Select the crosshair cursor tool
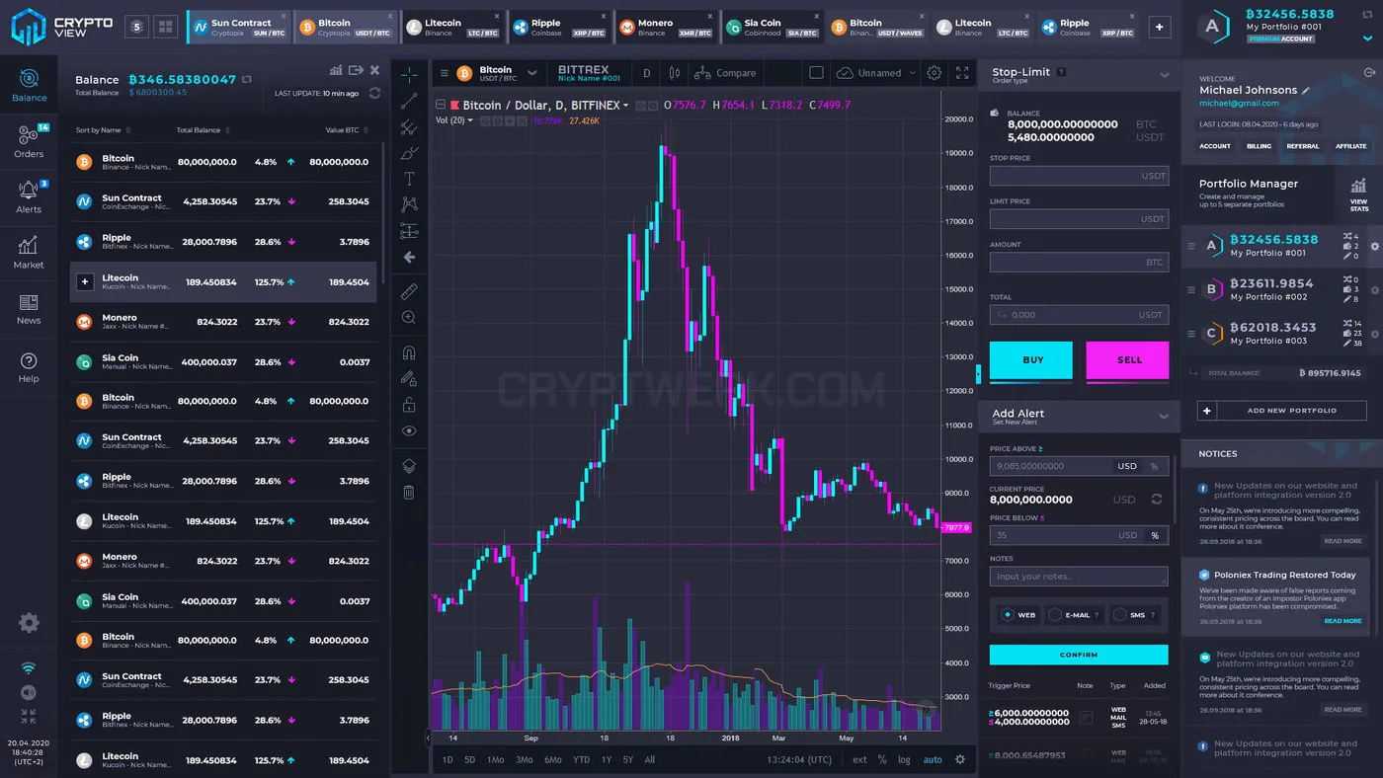Viewport: 1383px width, 778px height. 409,74
